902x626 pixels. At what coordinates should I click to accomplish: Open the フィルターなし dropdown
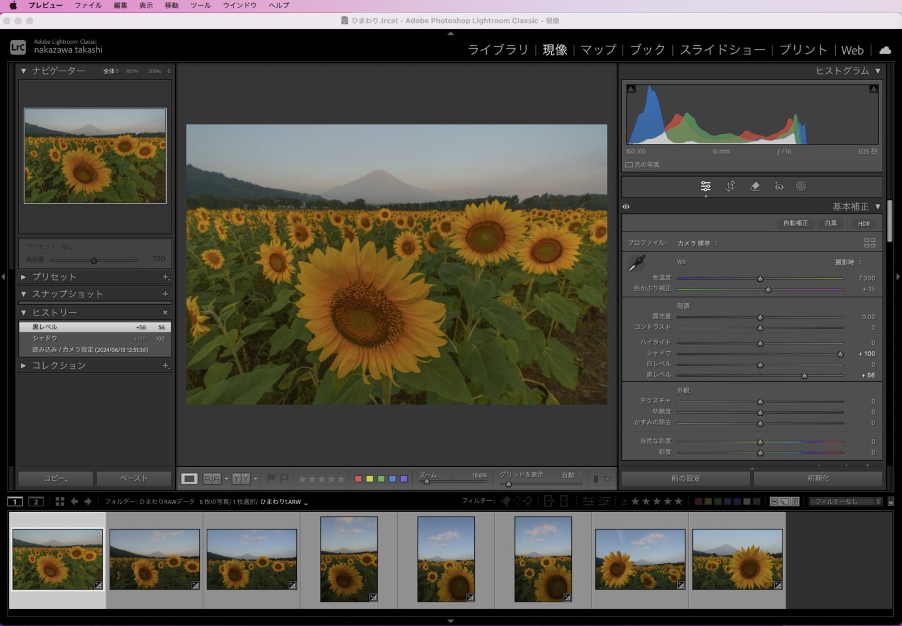pyautogui.click(x=844, y=501)
